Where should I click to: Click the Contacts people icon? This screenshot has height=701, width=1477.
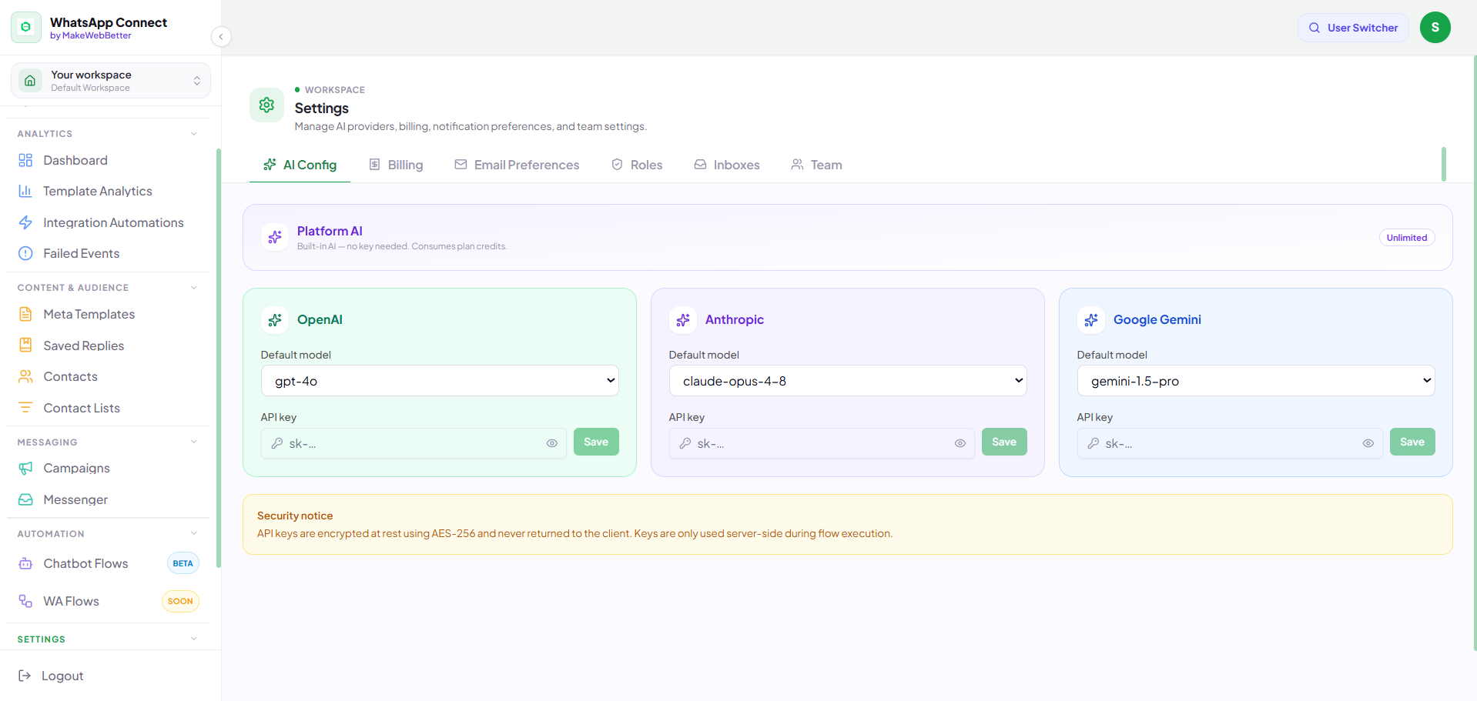point(25,376)
